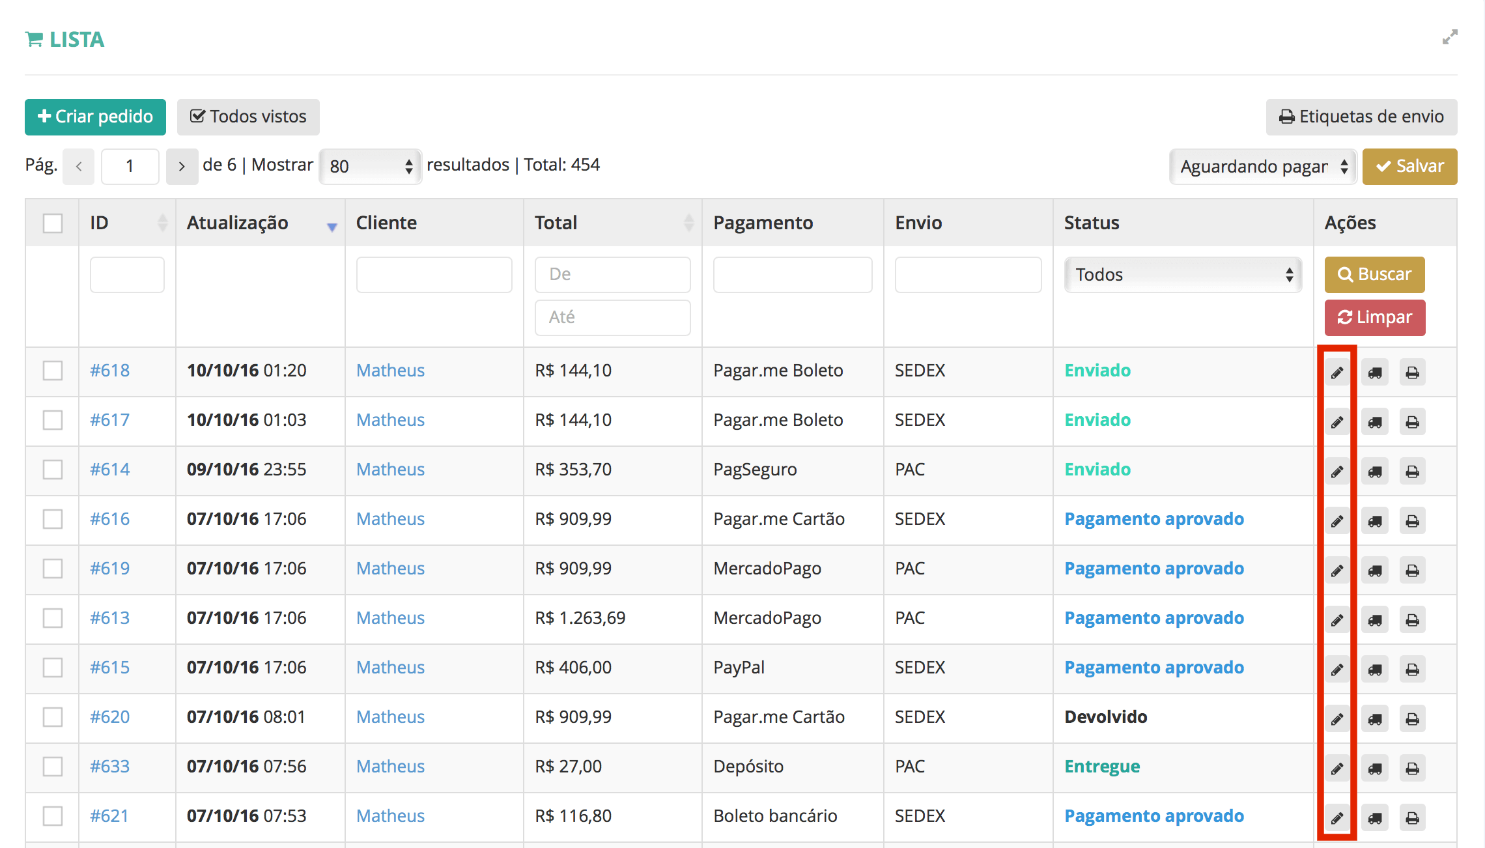Click the pencil edit icon for order #618
This screenshot has height=848, width=1485.
coord(1337,373)
